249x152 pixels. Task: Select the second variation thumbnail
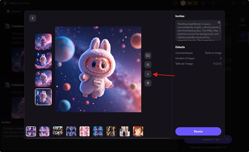pos(43,60)
